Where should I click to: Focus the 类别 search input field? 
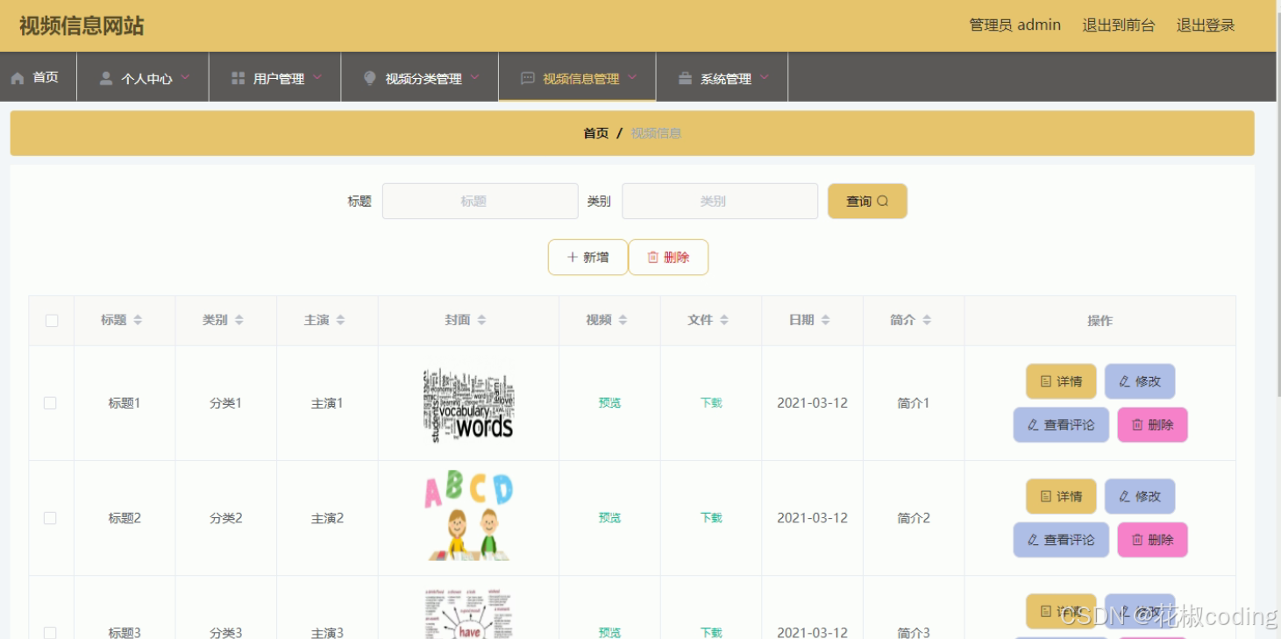point(720,201)
